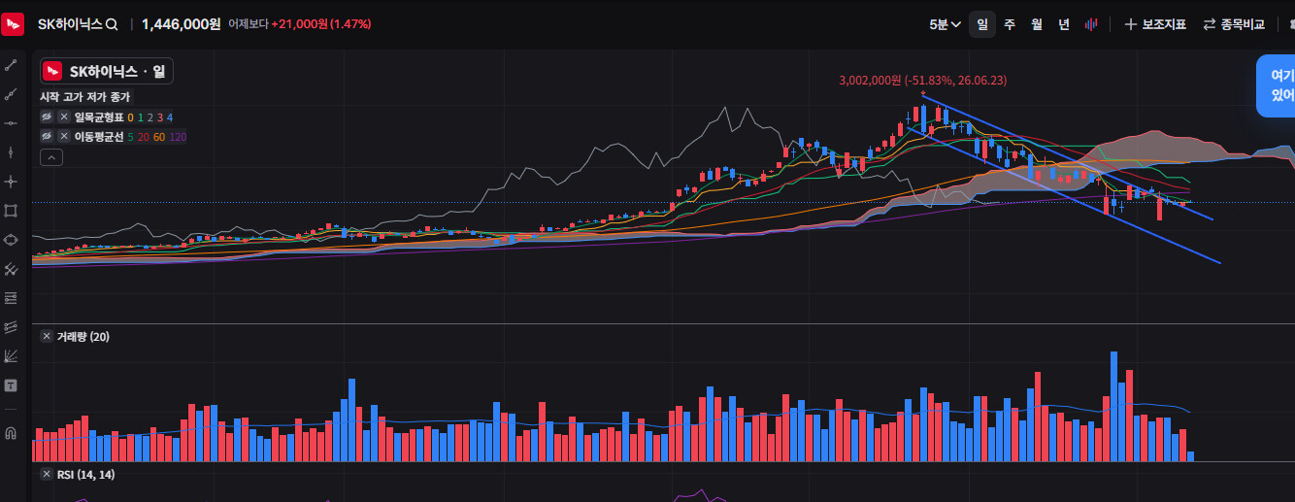The width and height of the screenshot is (1295, 502).
Task: Open stock search next to SK하이닉스
Action: pos(112,24)
